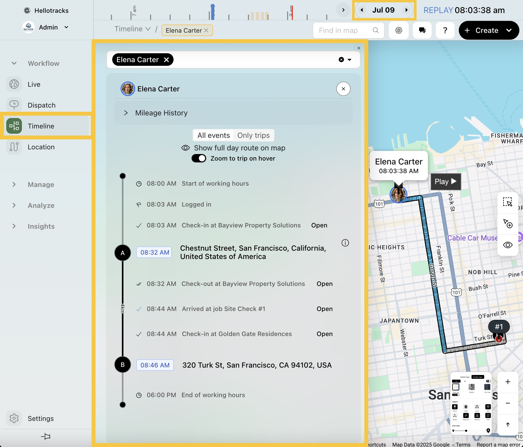Toggle Traffic layer in map layers panel
Screen dimensions: 523x447
pos(466,407)
